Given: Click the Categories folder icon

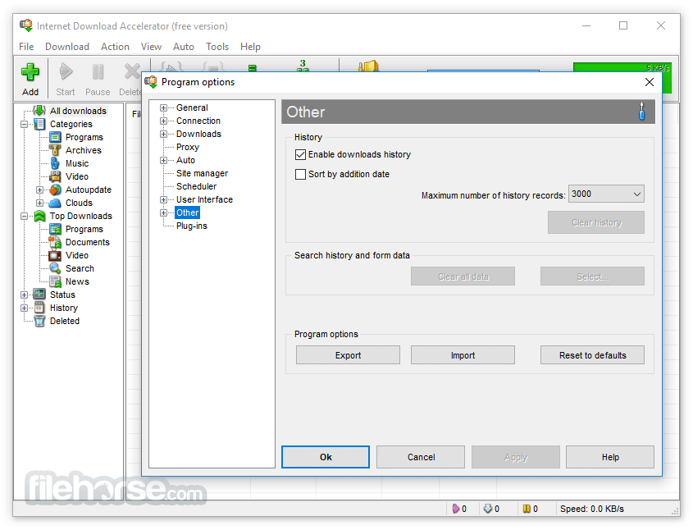Looking at the screenshot, I should pos(39,124).
